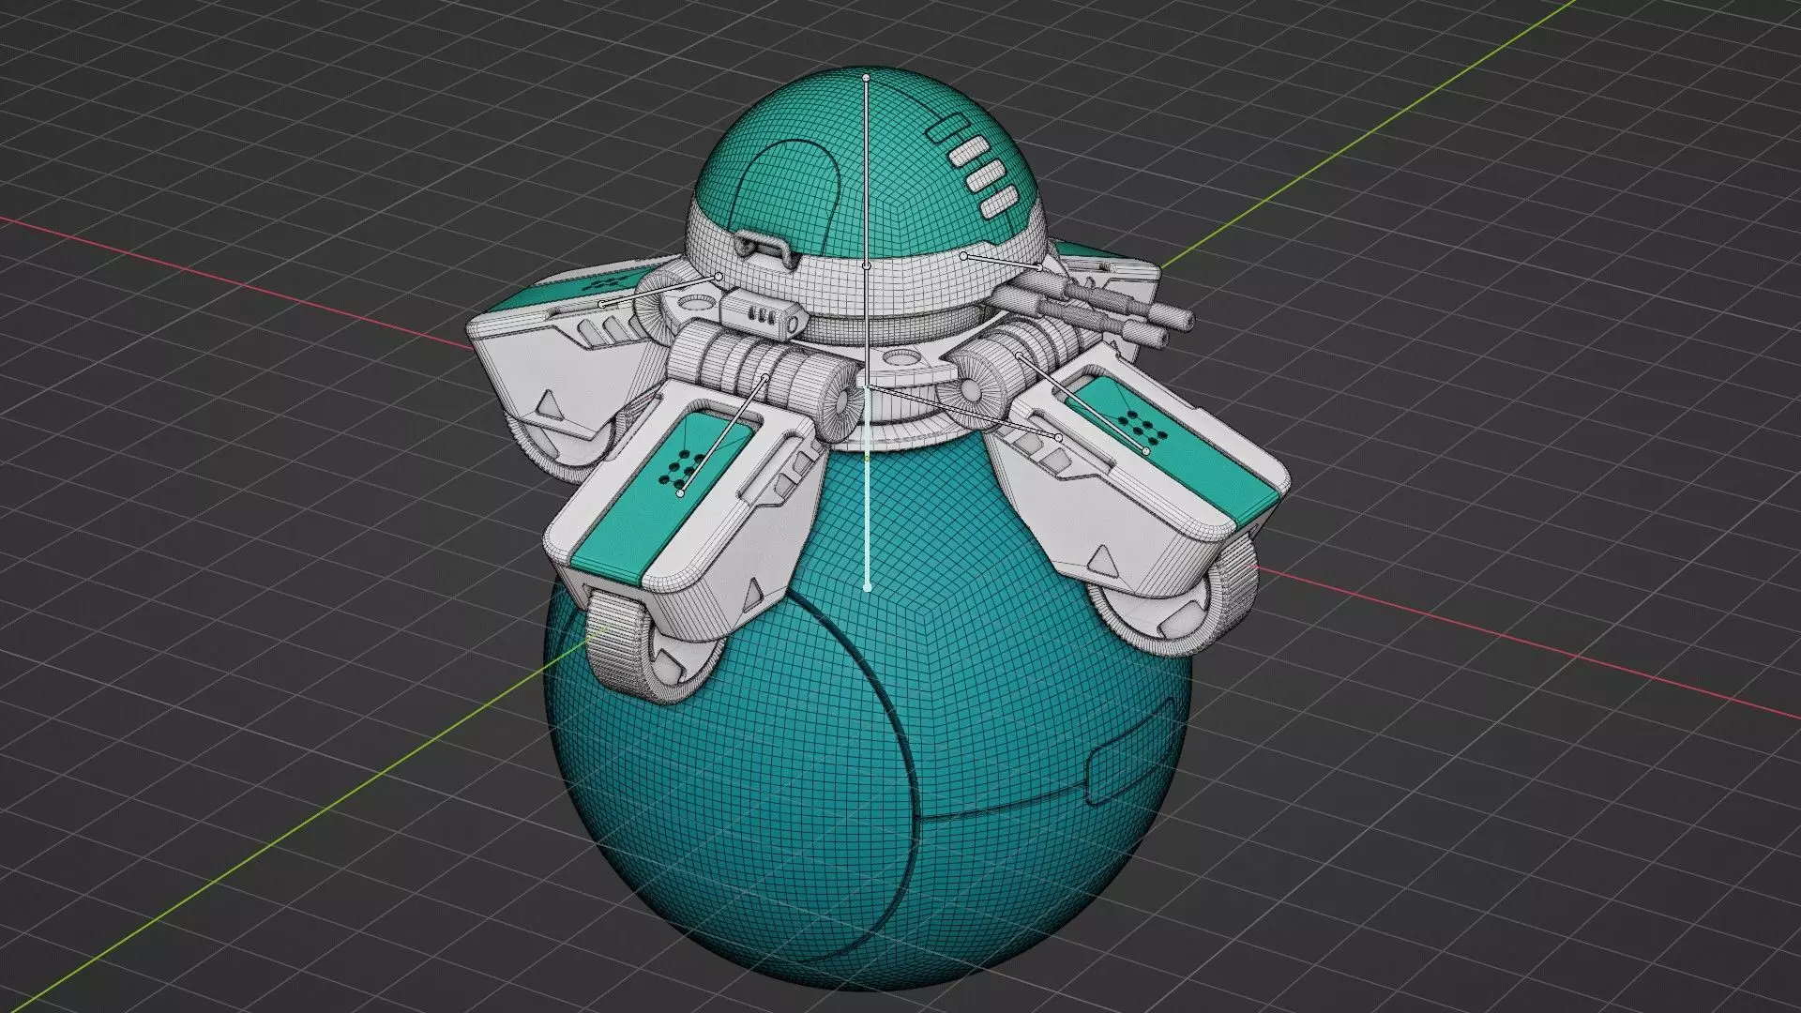Select the bone on the front-left leg panel
Viewport: 1801px width, 1013px height.
723,435
